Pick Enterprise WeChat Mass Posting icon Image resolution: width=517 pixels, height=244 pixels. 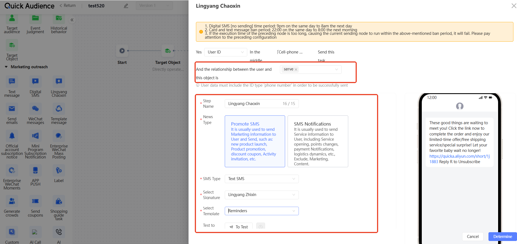[59, 136]
